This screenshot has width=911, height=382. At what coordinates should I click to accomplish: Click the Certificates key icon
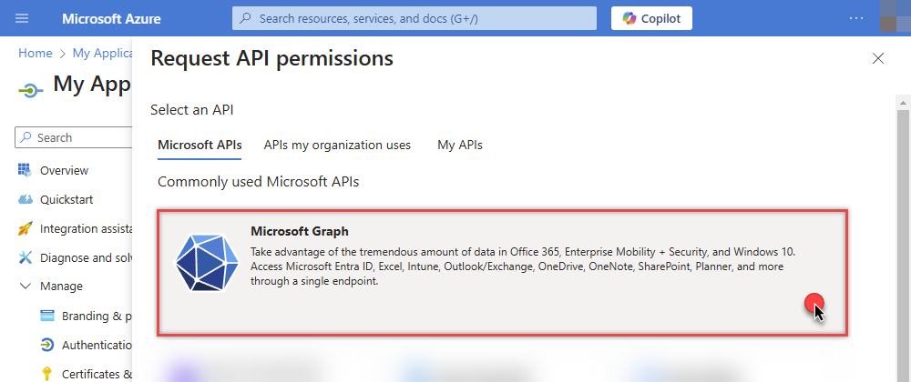(46, 373)
